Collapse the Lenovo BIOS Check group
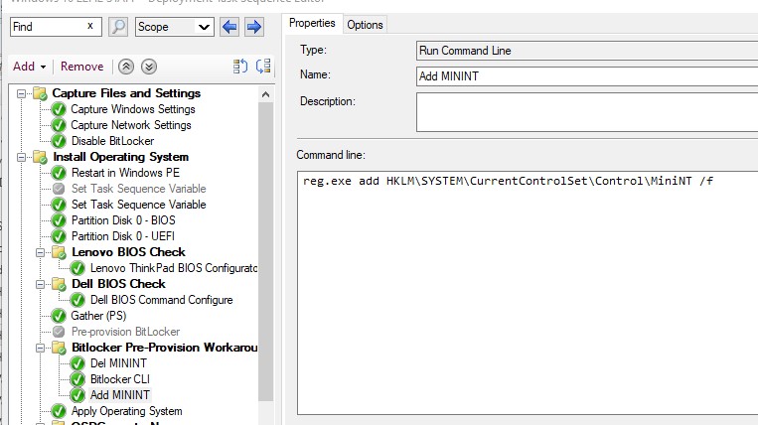This screenshot has width=758, height=425. click(x=41, y=252)
